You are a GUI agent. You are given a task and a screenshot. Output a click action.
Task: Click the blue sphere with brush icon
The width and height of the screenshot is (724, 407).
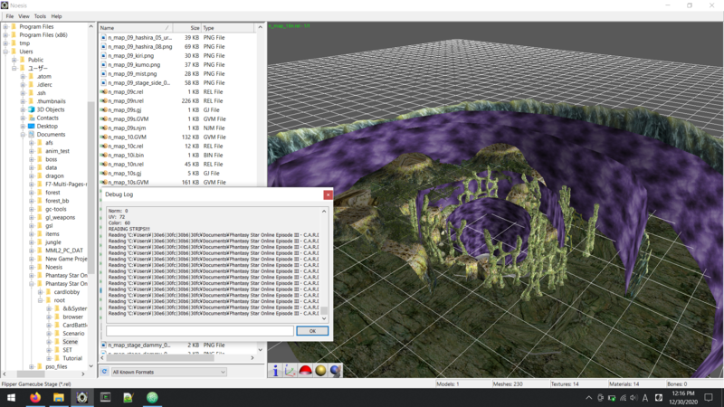click(x=336, y=371)
